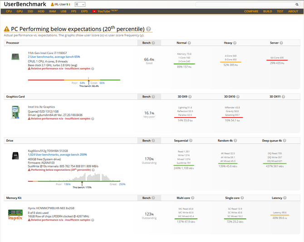Click help icon next to percentile heading
Image resolution: width=304 pixels, height=242 pixels.
click(x=148, y=29)
